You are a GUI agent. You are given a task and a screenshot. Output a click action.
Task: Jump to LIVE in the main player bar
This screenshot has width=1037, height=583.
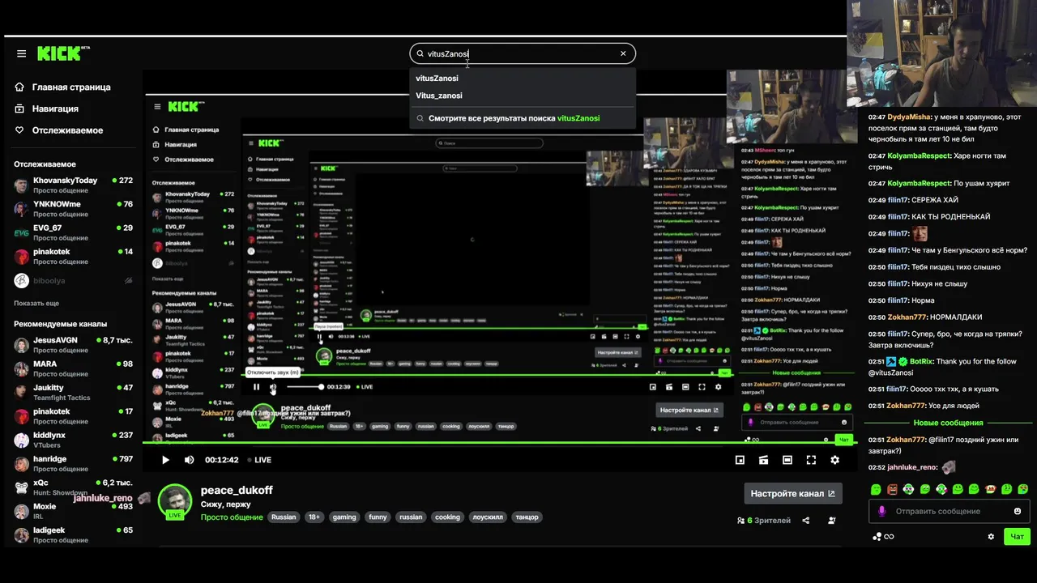pyautogui.click(x=259, y=460)
